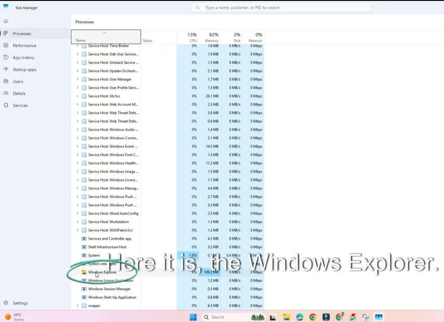Click the Services and Controller app icon

84,238
